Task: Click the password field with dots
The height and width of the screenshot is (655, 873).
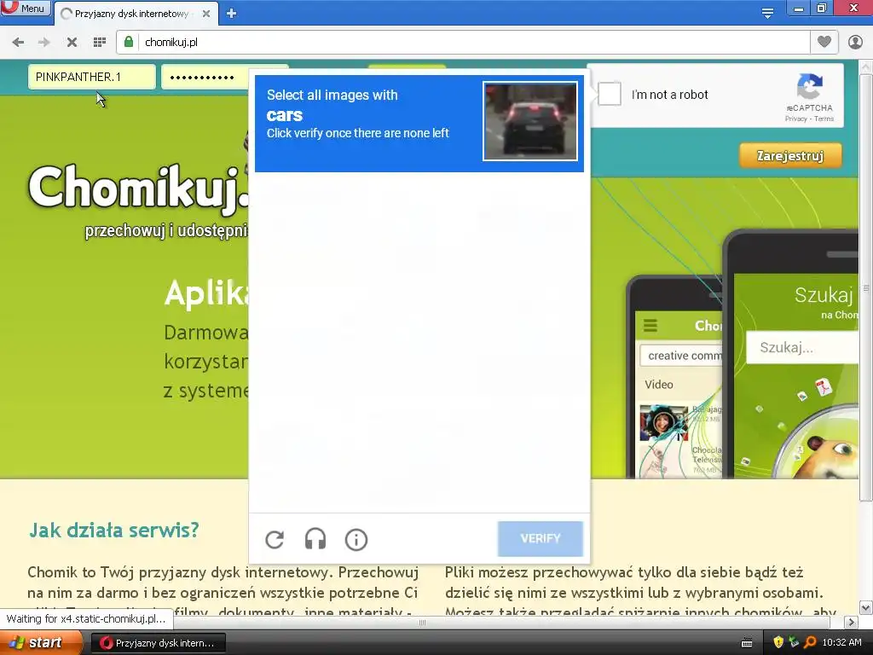Action: [205, 77]
